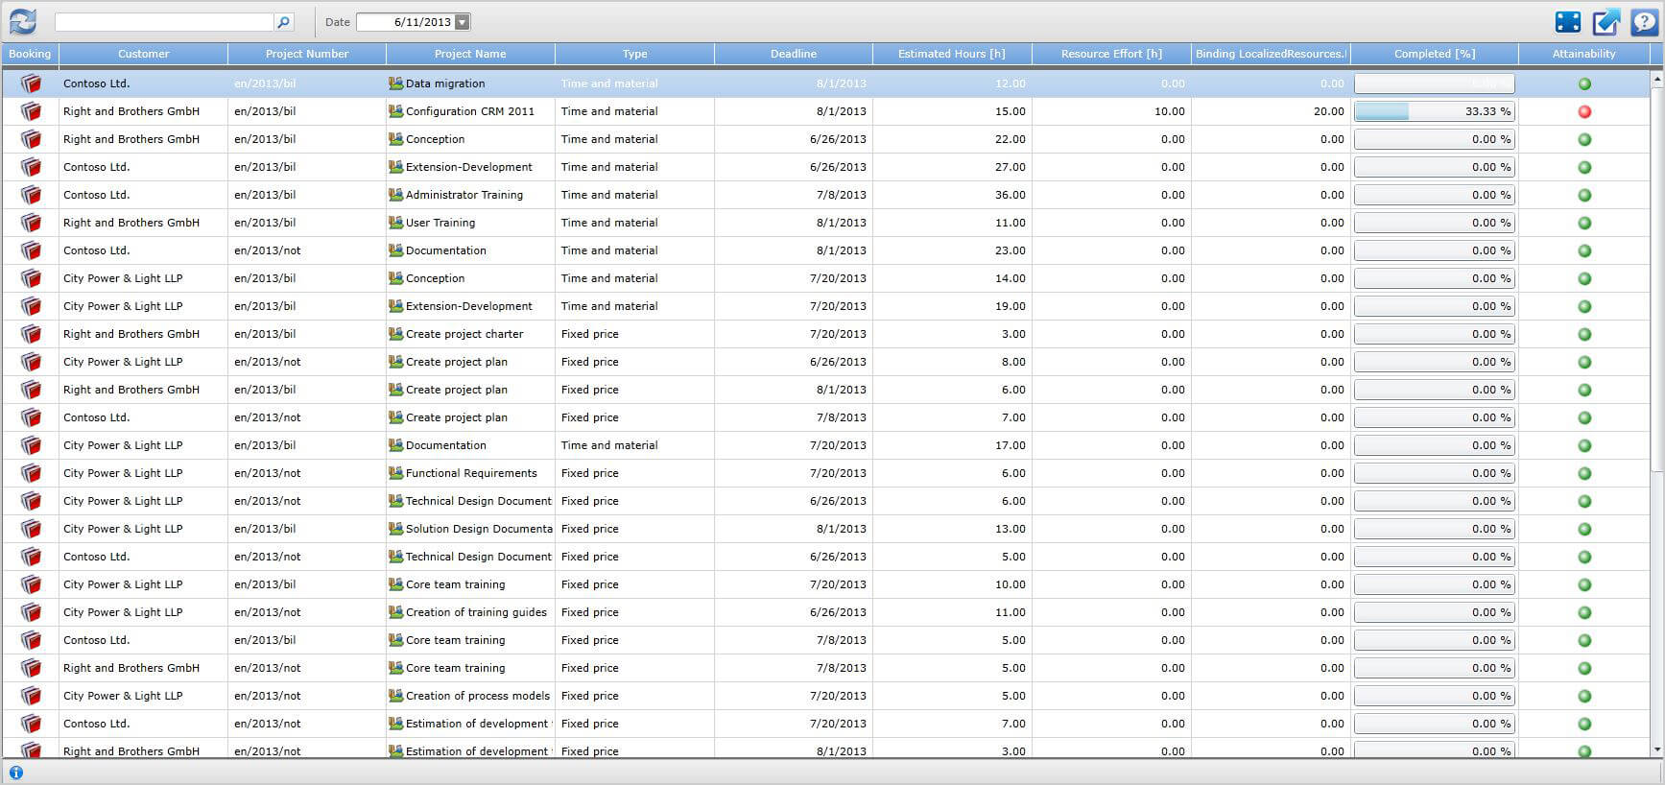Click project icon beside Creation of process models
Image resolution: width=1665 pixels, height=785 pixels.
395,696
